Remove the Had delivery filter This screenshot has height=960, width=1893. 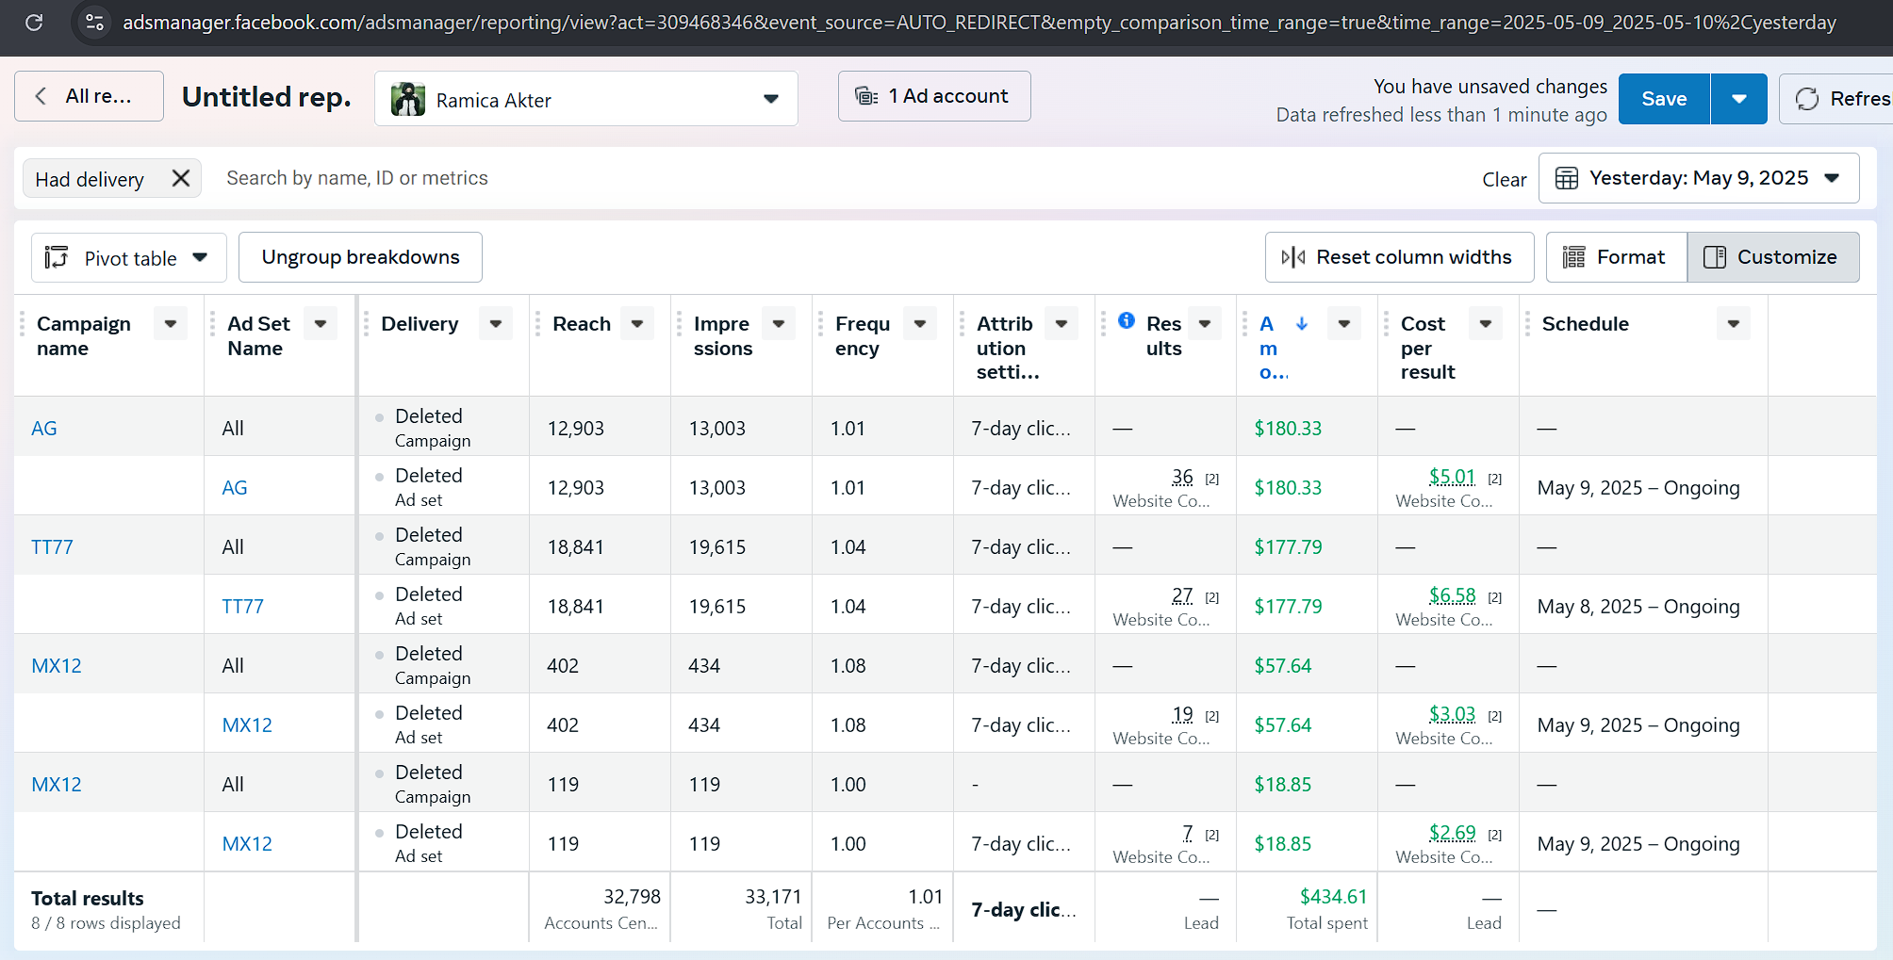[x=181, y=178]
